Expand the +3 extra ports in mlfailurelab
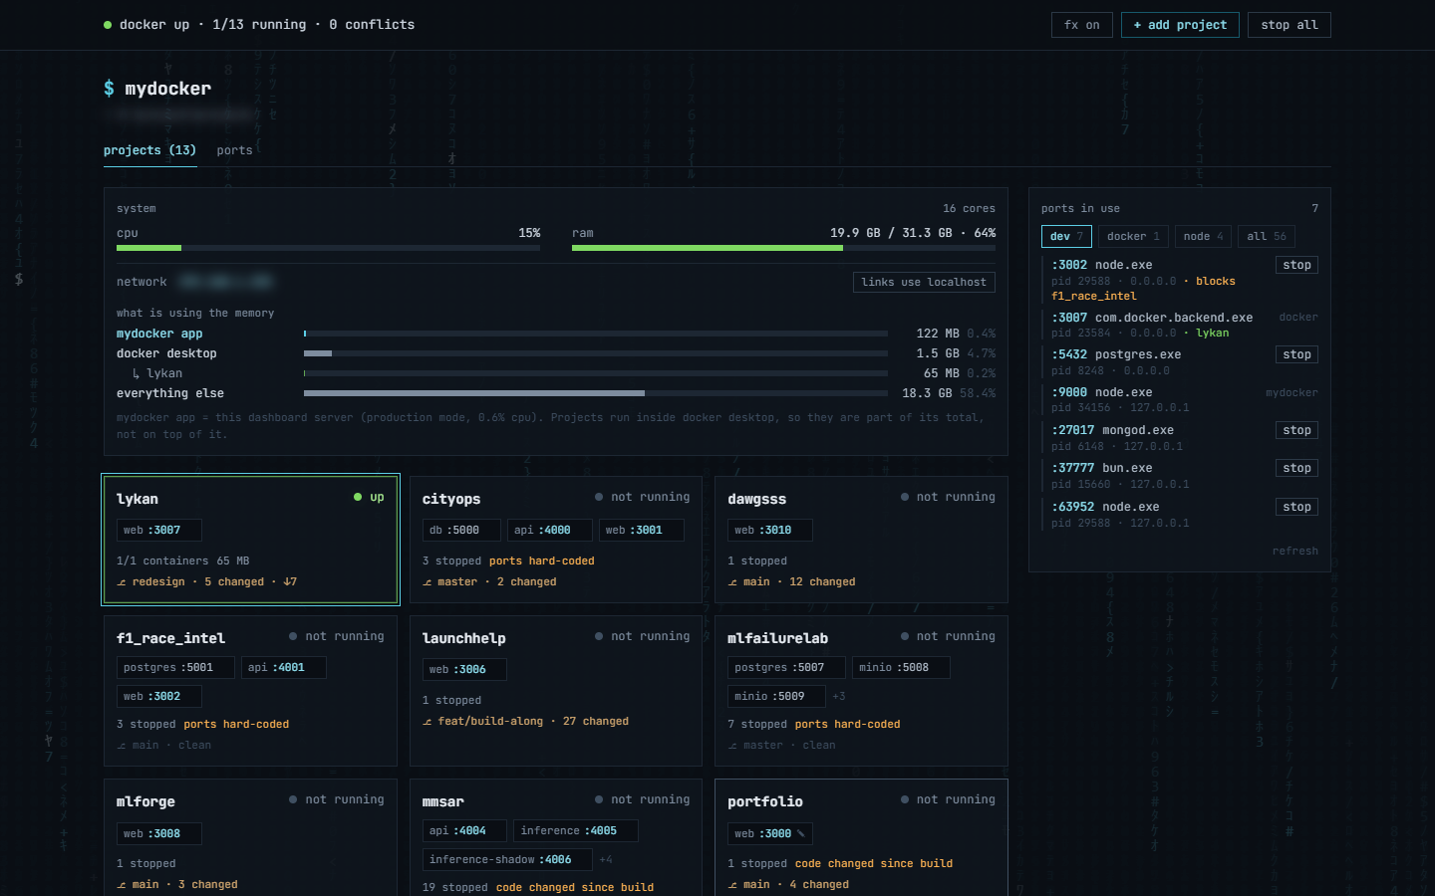This screenshot has height=896, width=1435. 839,696
